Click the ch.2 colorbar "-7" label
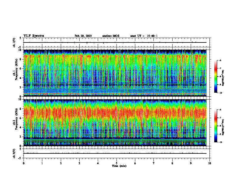This screenshot has width=236, height=183. pos(220,118)
